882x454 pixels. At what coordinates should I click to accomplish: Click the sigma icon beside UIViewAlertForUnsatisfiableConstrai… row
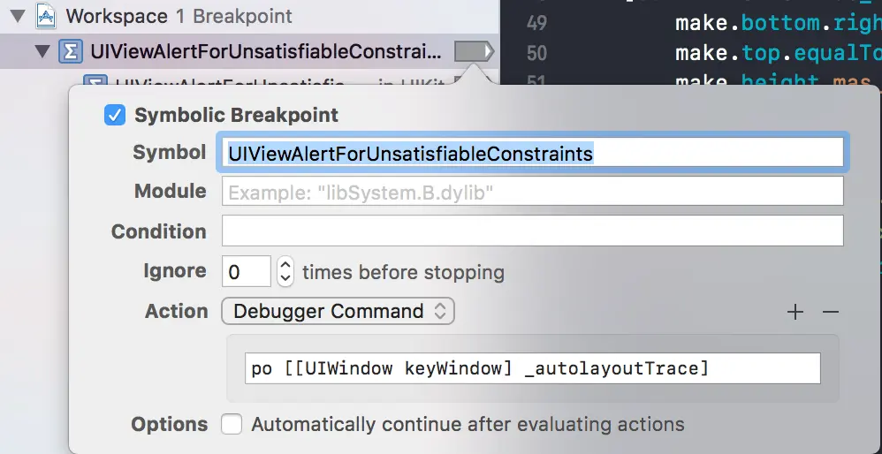71,52
